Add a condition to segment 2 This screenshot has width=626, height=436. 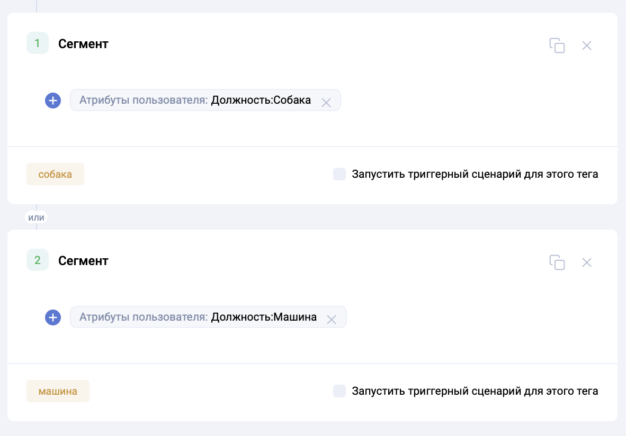pyautogui.click(x=53, y=317)
